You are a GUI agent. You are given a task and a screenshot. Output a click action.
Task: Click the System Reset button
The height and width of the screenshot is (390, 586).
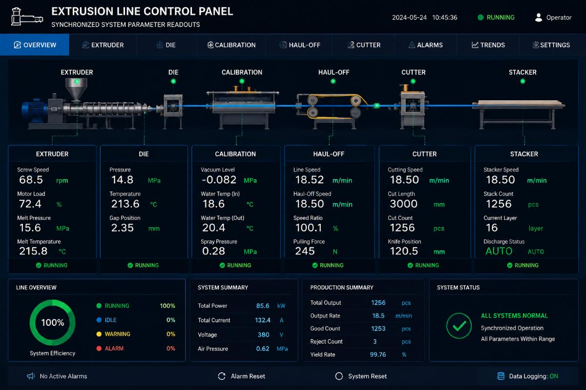click(361, 376)
